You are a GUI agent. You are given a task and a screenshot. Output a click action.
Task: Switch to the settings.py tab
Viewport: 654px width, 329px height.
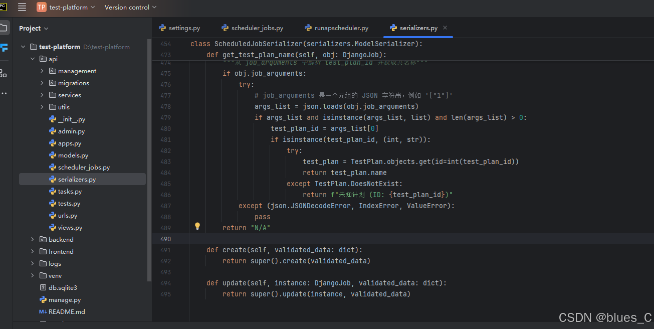[179, 28]
